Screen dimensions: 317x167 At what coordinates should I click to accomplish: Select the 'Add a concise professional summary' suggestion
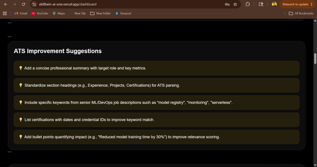[x=157, y=68]
